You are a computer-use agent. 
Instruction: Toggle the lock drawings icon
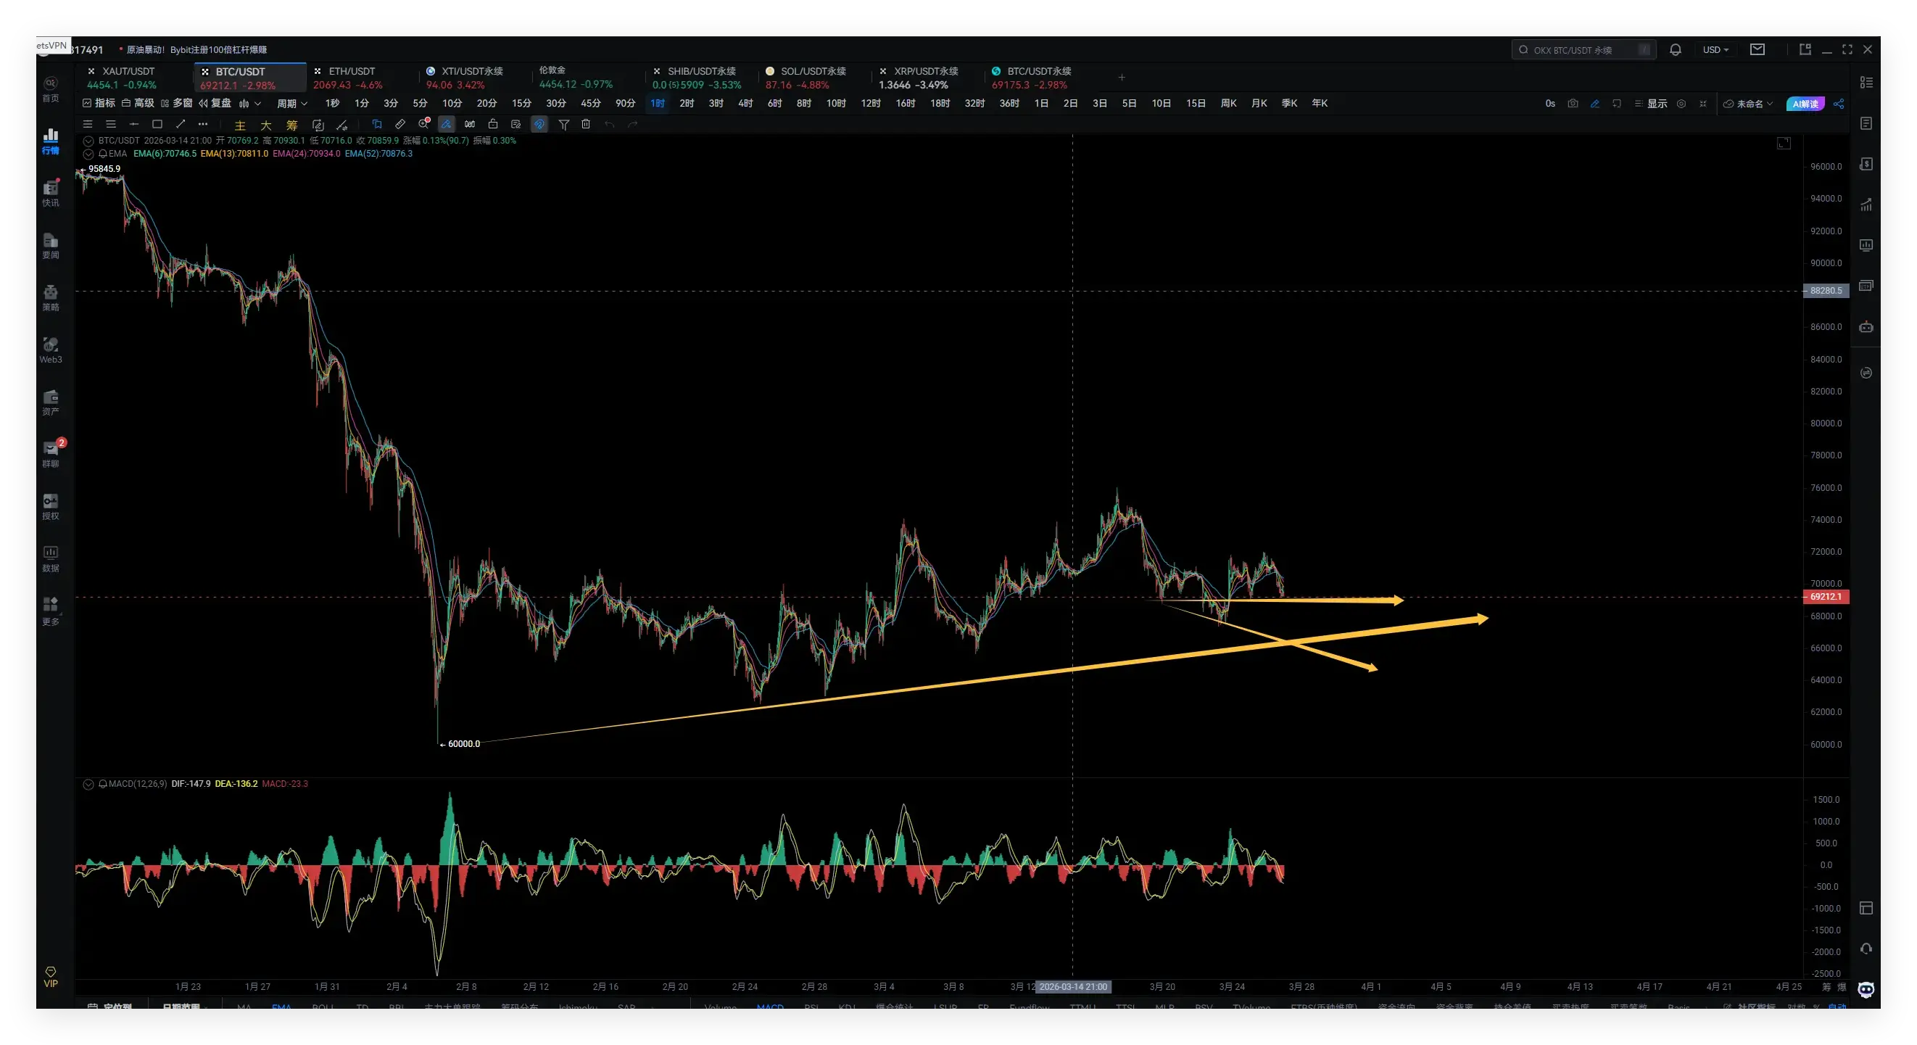(492, 124)
